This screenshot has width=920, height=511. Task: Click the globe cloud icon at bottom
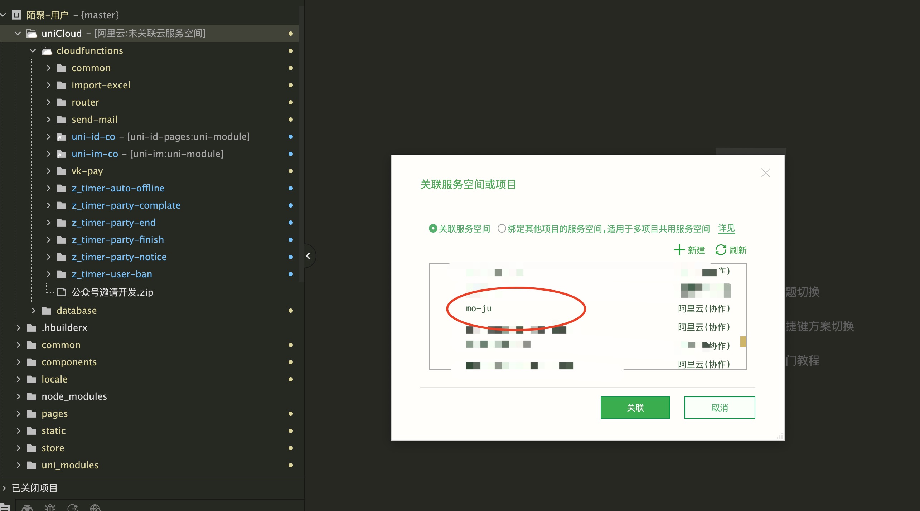pos(96,507)
